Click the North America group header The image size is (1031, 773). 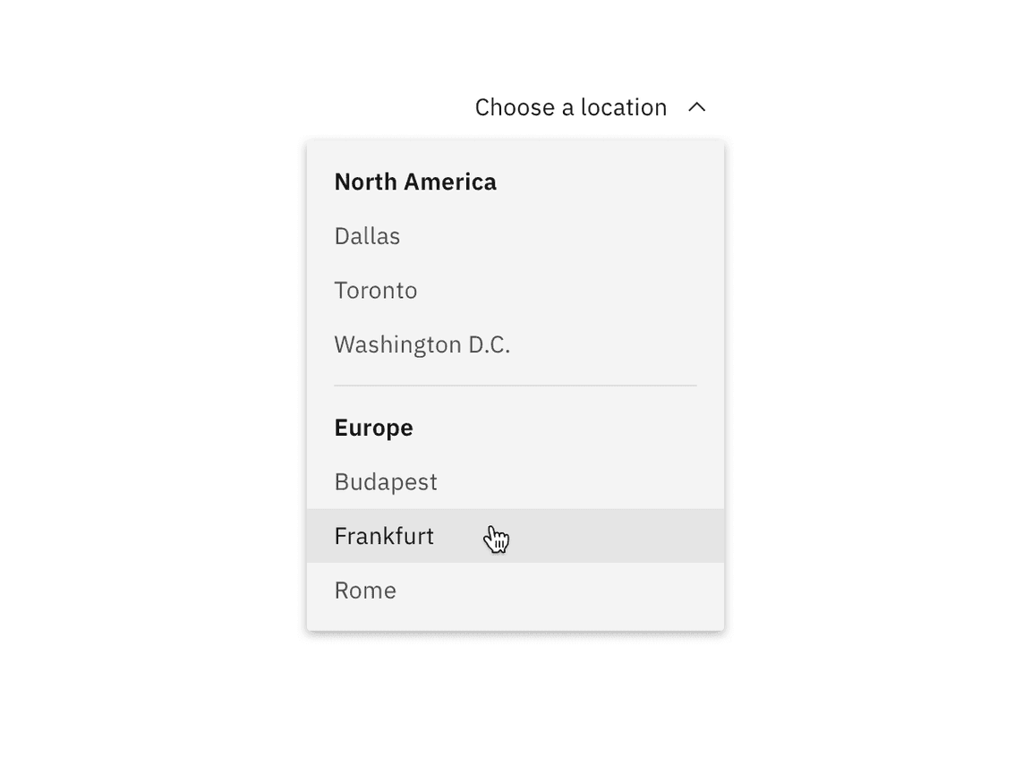point(415,182)
